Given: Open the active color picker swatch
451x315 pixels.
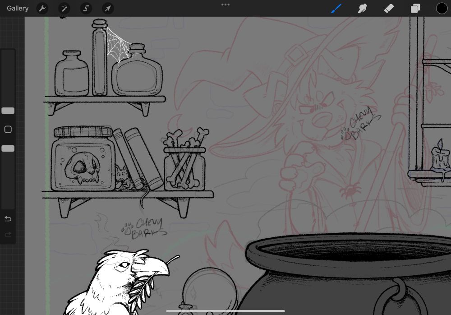Looking at the screenshot, I should (x=442, y=9).
